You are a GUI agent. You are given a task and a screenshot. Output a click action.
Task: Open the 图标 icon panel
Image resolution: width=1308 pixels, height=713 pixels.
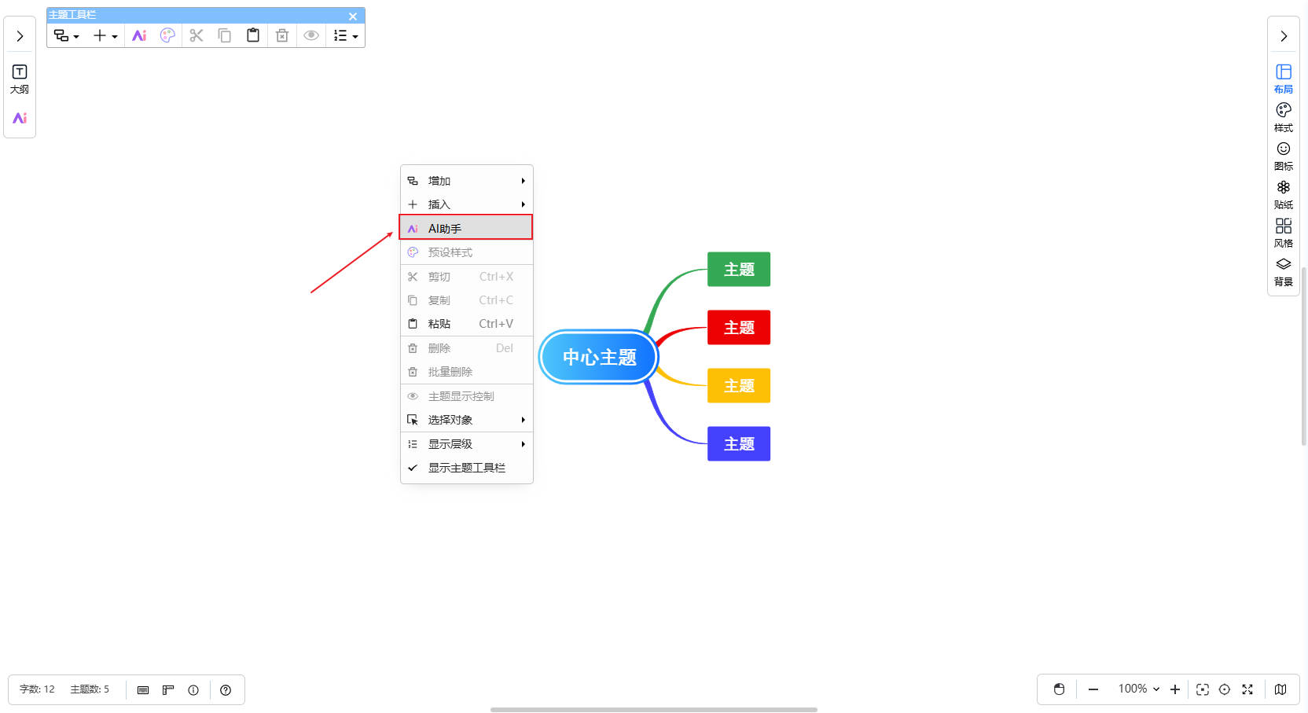1283,155
